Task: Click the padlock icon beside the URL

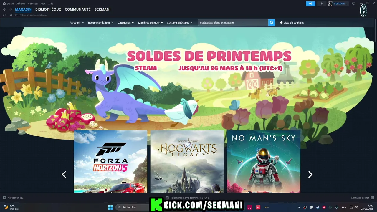Action: click(x=11, y=15)
